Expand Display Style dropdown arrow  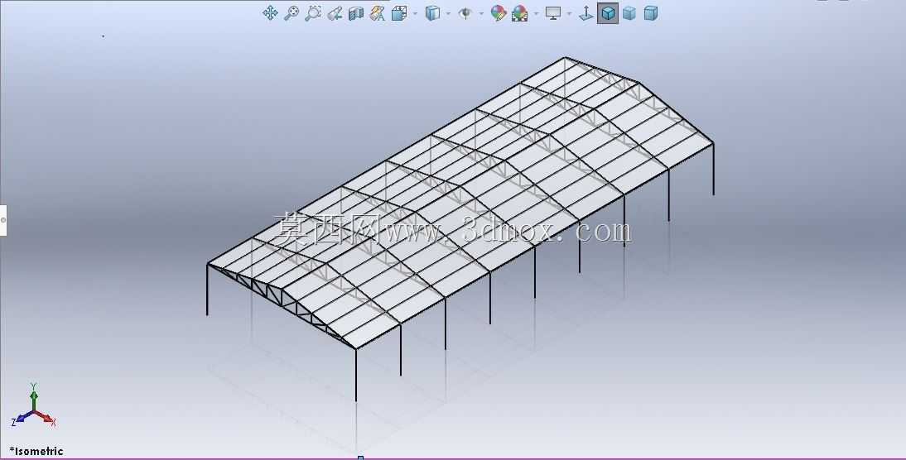pos(448,13)
